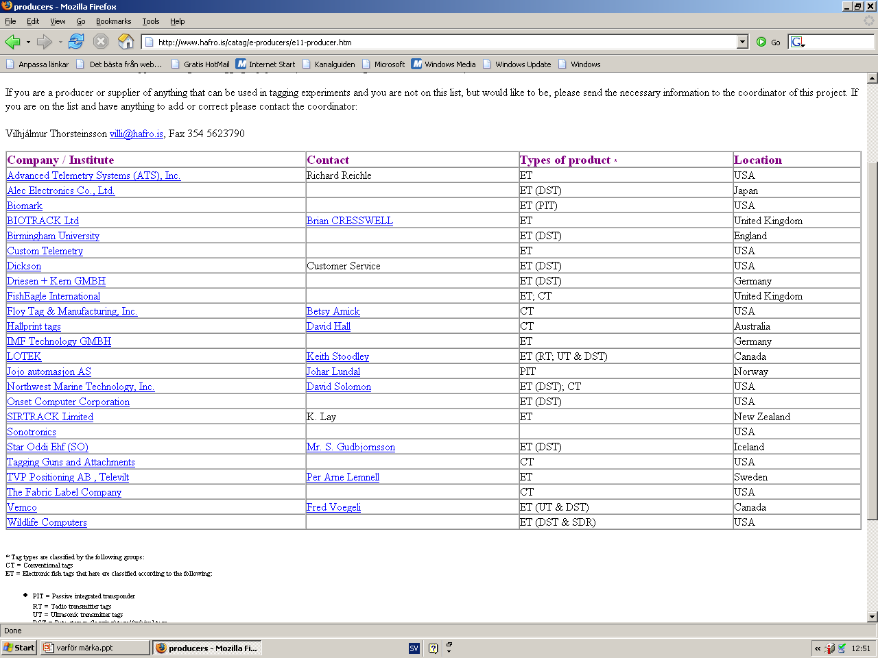Follow the FishEagle International link

pyautogui.click(x=54, y=296)
